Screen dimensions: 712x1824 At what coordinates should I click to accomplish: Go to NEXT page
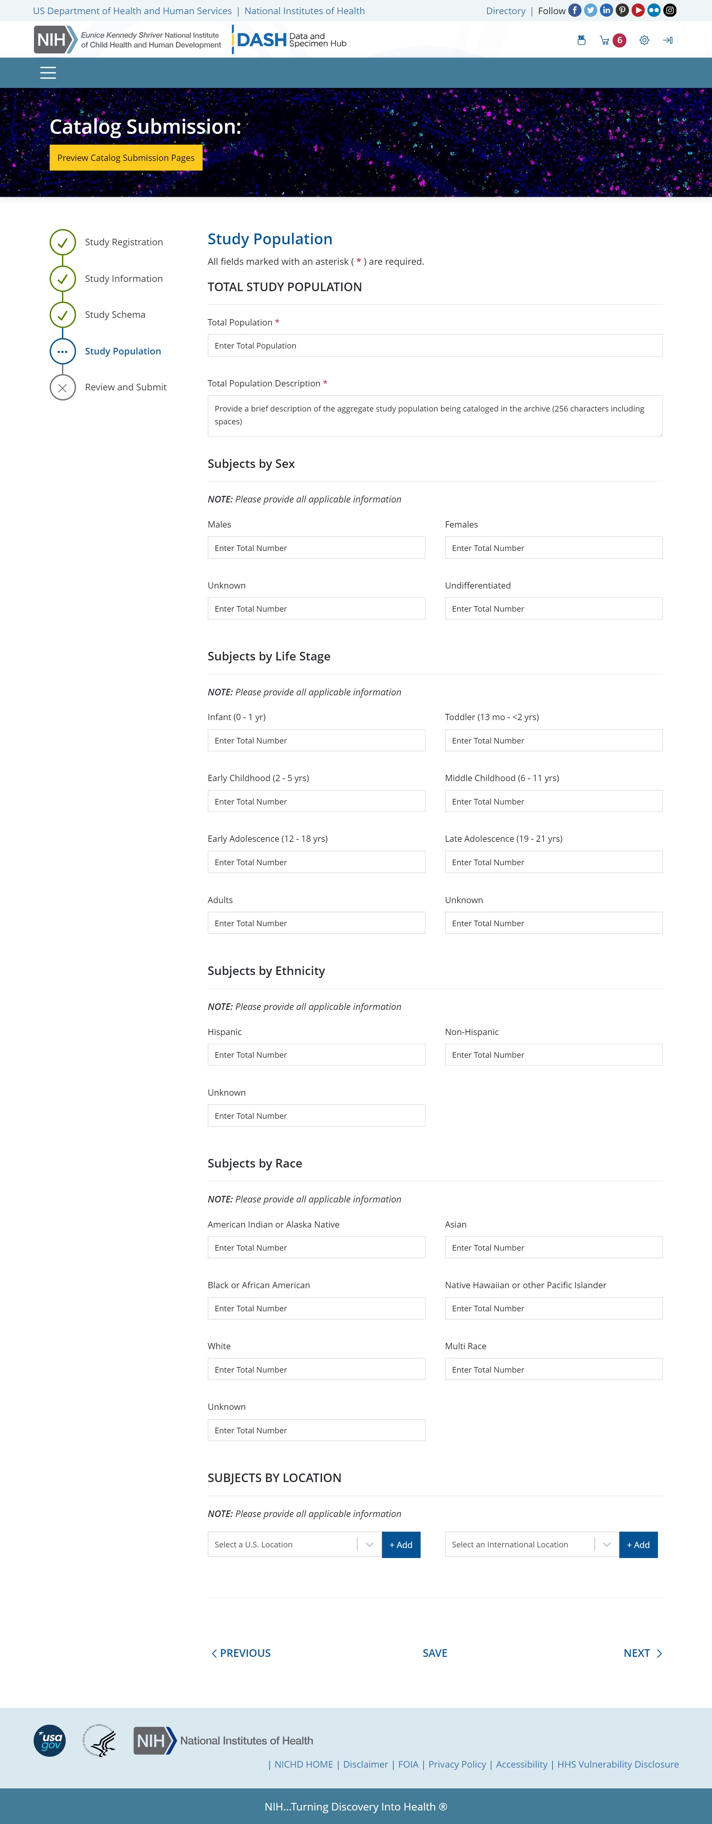click(642, 1653)
